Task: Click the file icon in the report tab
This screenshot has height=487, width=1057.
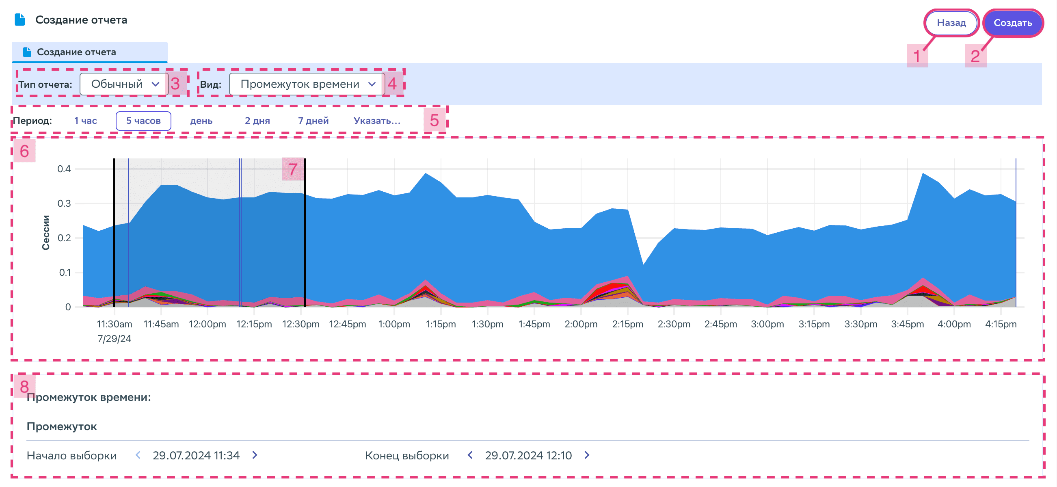Action: pyautogui.click(x=27, y=52)
